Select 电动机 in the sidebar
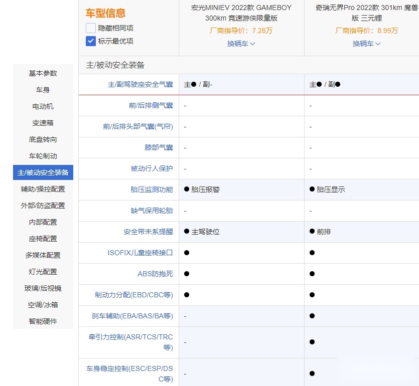Screen dimensions: 419x386 [x=43, y=106]
